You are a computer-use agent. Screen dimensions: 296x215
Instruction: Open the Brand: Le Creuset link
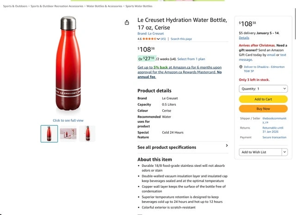pyautogui.click(x=151, y=34)
